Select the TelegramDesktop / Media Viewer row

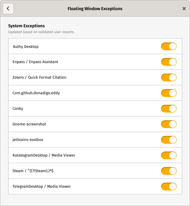95,187
